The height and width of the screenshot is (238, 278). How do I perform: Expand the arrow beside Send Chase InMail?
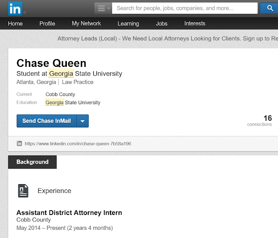point(83,121)
